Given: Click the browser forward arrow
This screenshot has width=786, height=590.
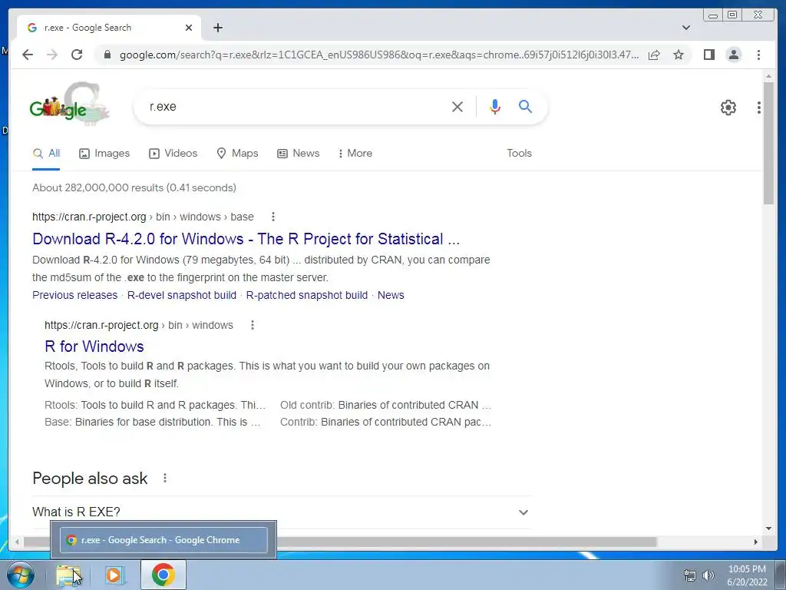Looking at the screenshot, I should point(52,55).
